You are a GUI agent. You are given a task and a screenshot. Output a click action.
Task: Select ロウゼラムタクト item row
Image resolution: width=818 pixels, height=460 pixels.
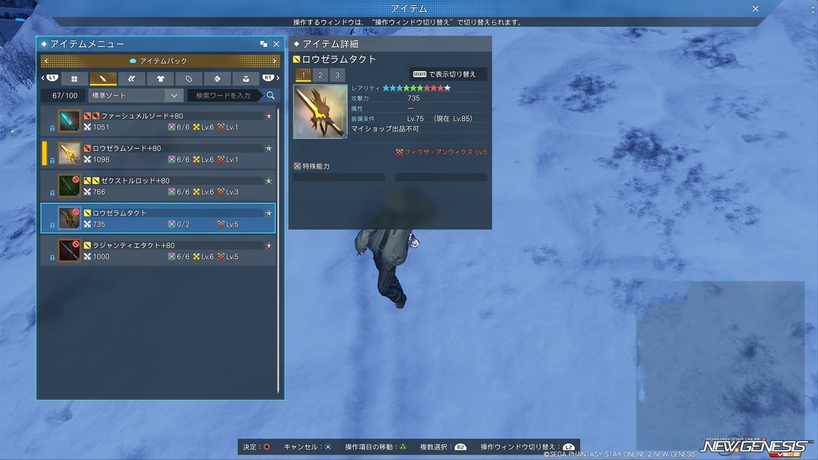pos(158,218)
